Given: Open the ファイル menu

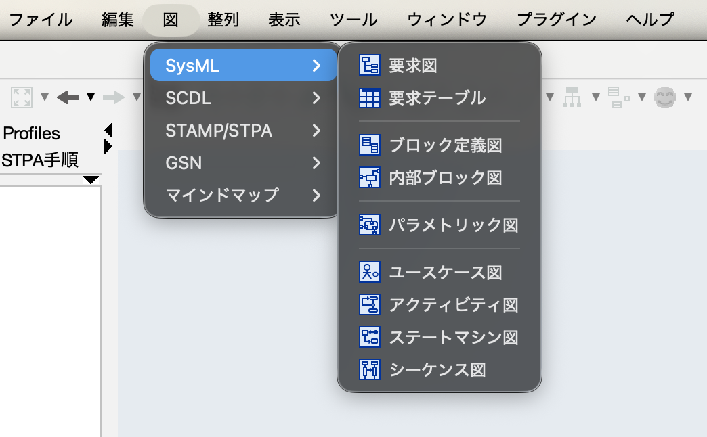Looking at the screenshot, I should coord(41,20).
